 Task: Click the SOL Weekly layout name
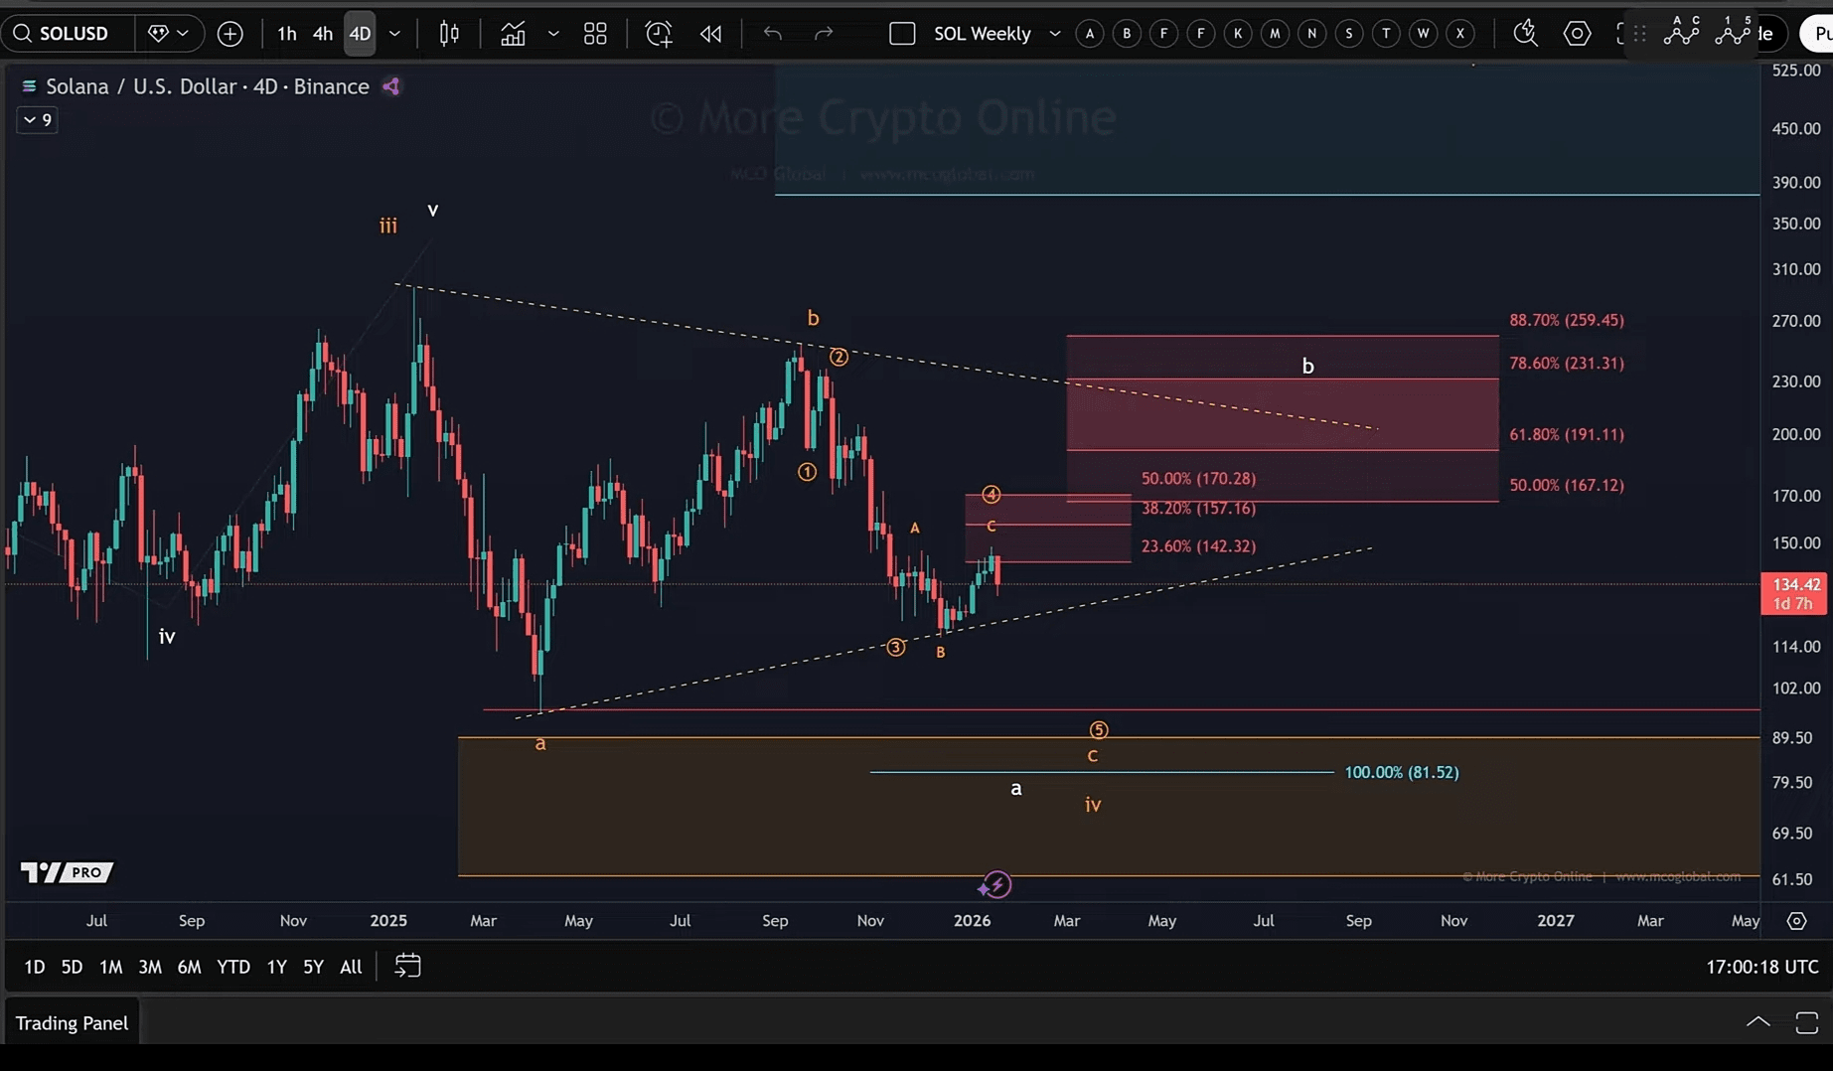tap(982, 34)
